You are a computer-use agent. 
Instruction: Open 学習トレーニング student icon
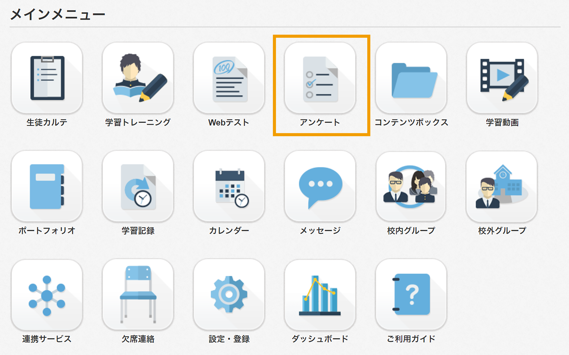tap(138, 78)
